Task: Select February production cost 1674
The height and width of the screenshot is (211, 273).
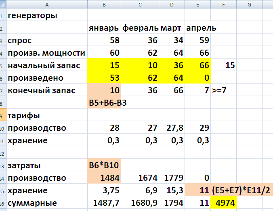Action: coord(140,178)
